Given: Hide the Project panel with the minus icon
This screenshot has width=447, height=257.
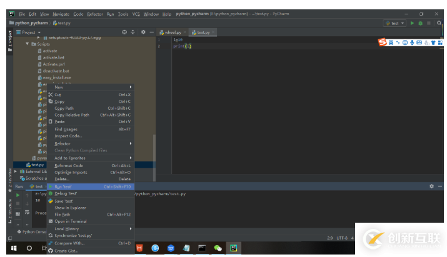Looking at the screenshot, I should click(152, 32).
